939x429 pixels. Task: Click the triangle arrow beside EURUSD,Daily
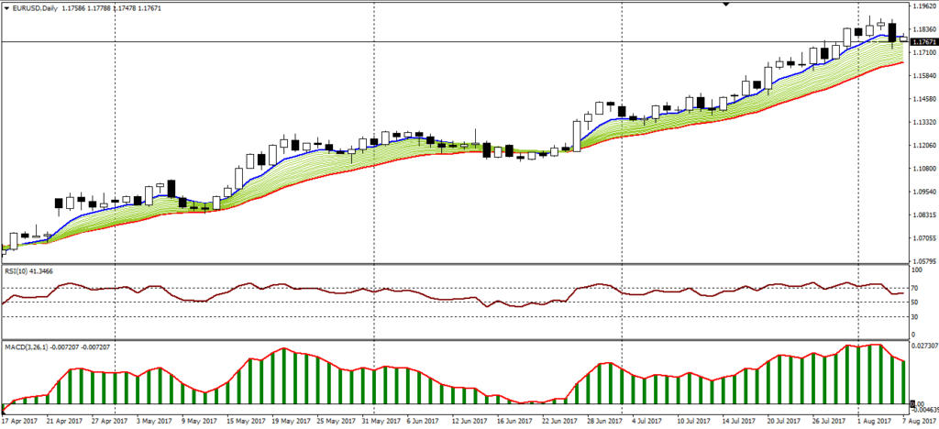(7, 7)
